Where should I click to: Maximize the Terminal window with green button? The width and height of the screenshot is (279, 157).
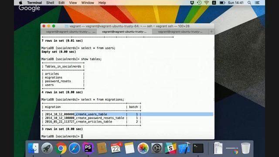click(54, 26)
